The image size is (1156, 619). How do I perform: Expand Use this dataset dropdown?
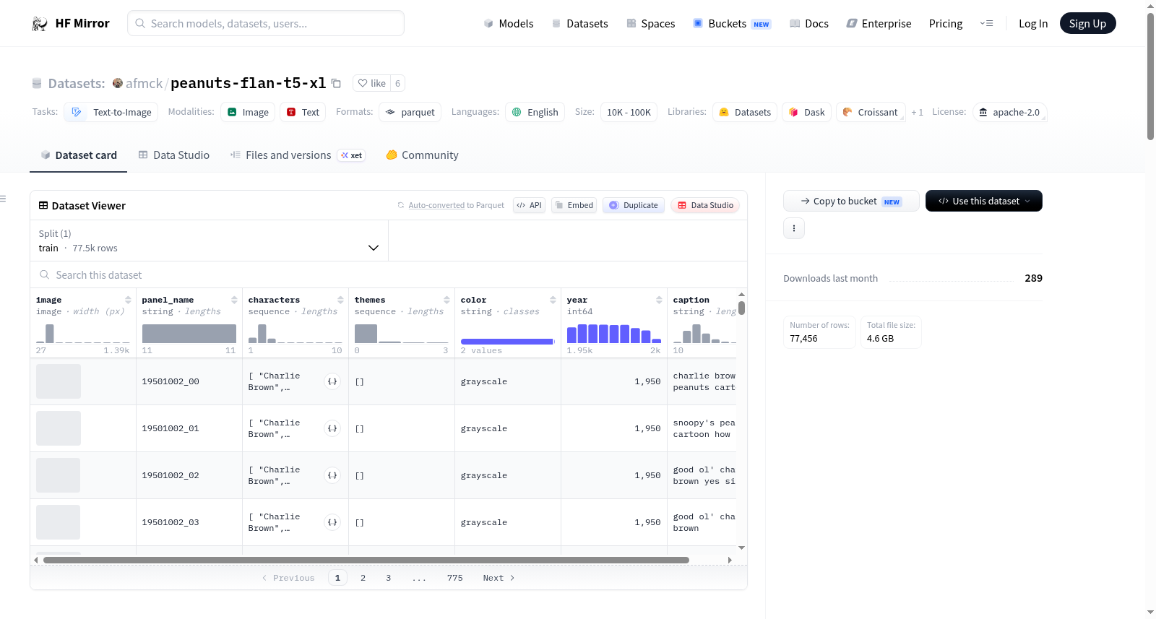pos(984,201)
